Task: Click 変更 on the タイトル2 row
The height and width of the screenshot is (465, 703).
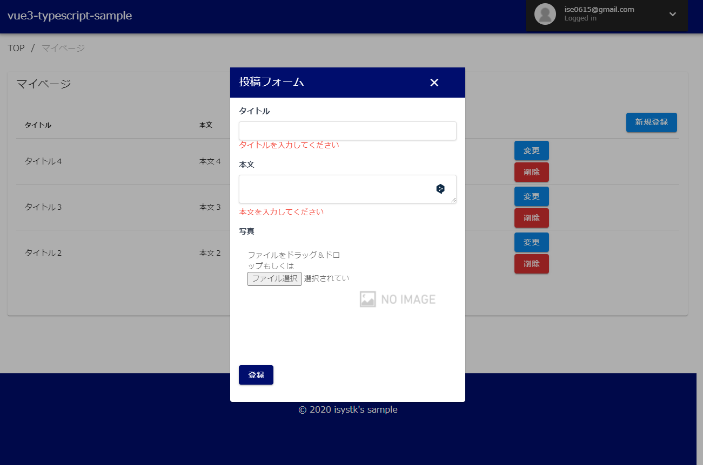Action: (x=531, y=242)
